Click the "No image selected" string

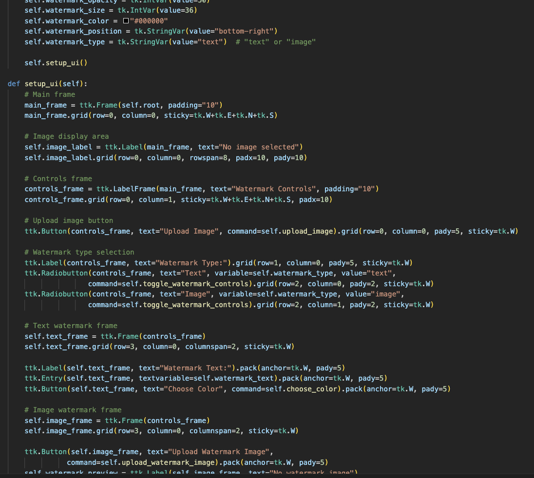[259, 147]
